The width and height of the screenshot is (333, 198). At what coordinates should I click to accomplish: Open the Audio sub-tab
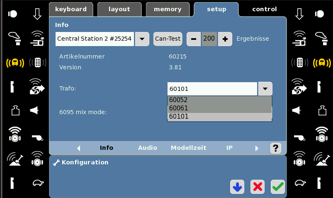148,148
